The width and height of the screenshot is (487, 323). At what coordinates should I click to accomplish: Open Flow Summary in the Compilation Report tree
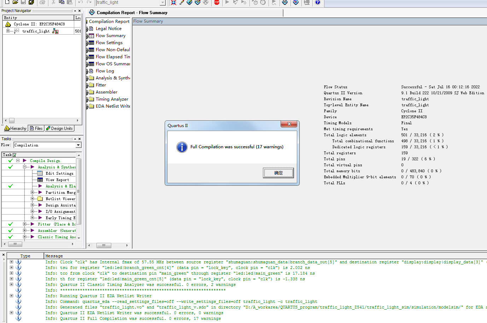click(110, 36)
